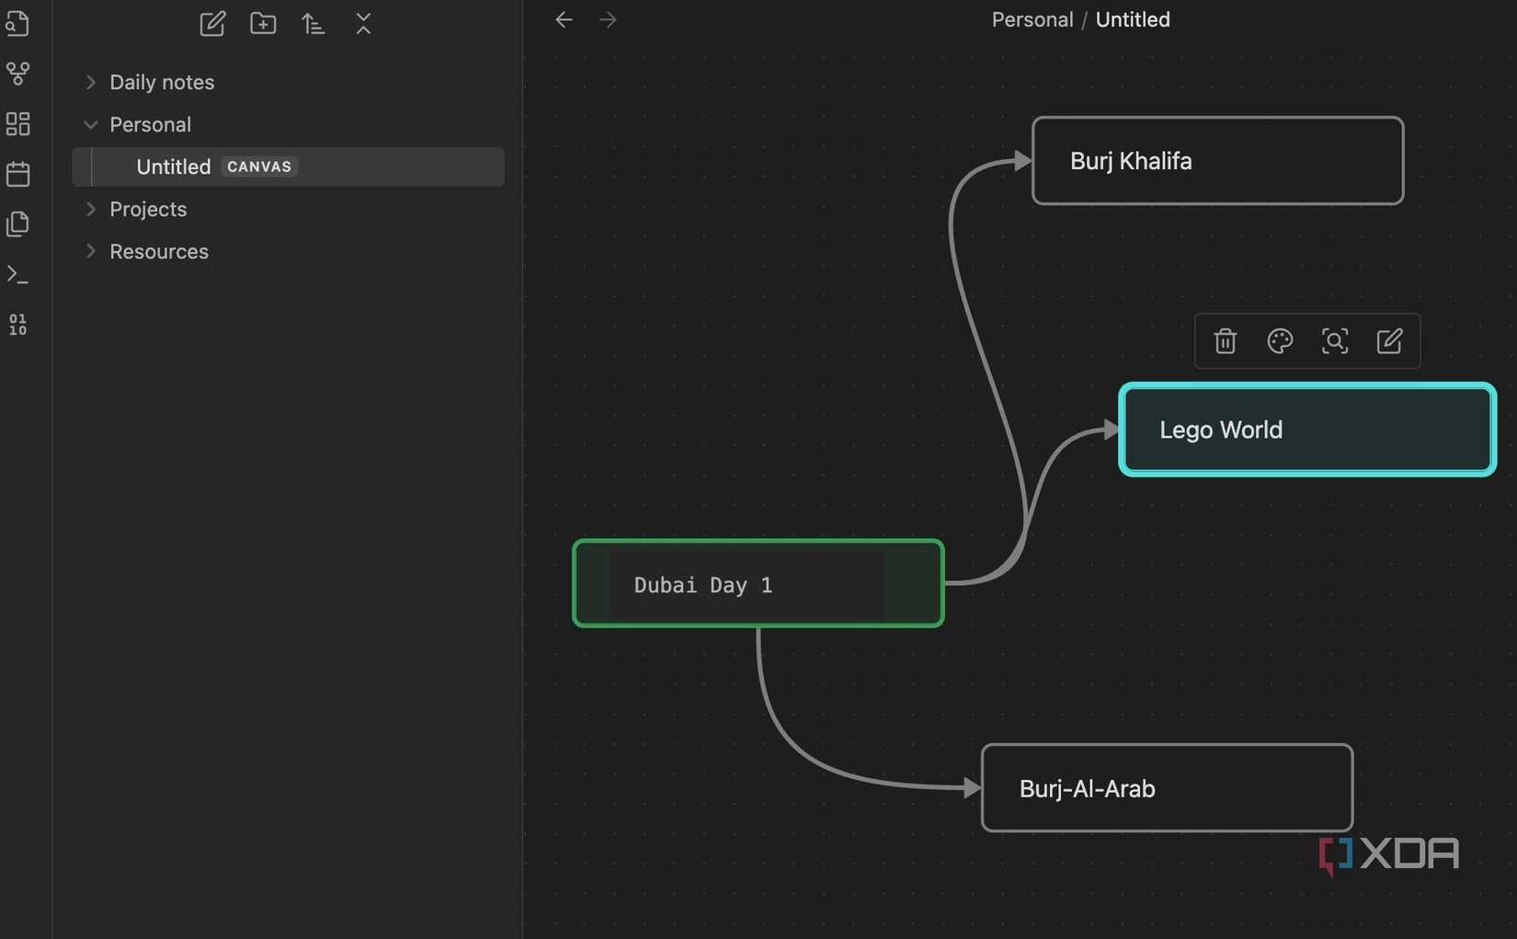Screen dimensions: 1517x939
Task: Create a new folder in the file explorer
Action: click(x=263, y=23)
